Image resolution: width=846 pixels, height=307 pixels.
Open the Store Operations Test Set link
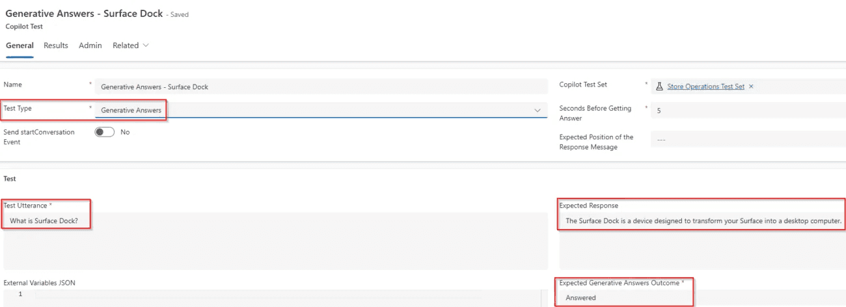[x=705, y=87]
